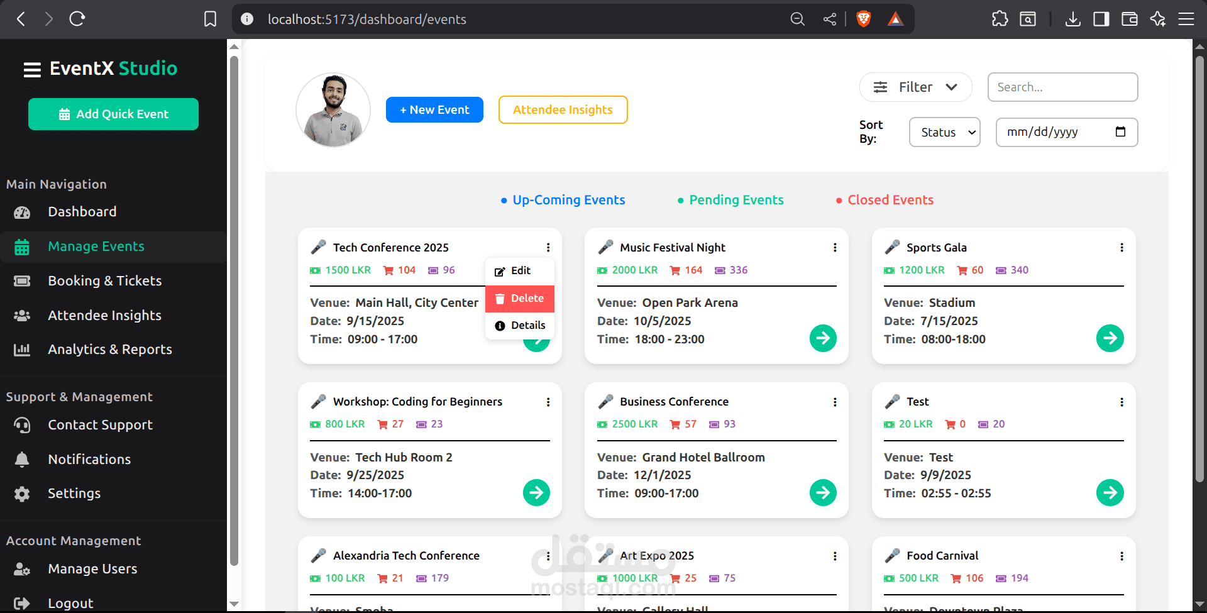The width and height of the screenshot is (1207, 613).
Task: Open Analytics & Reports in the sidebar
Action: tap(113, 350)
